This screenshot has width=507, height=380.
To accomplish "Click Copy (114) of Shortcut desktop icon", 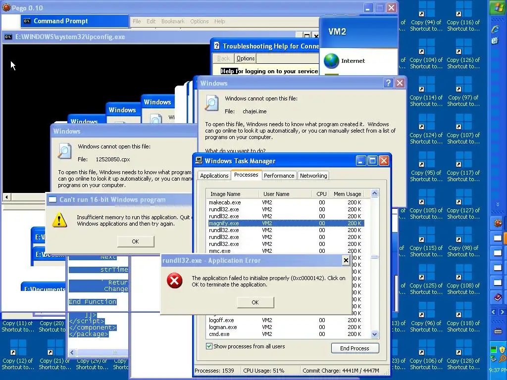I will pos(426,92).
